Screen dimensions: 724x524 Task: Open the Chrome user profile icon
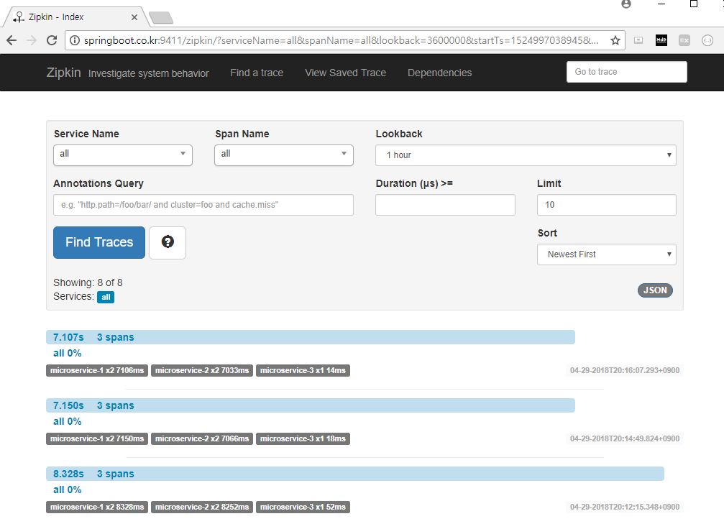pos(626,4)
